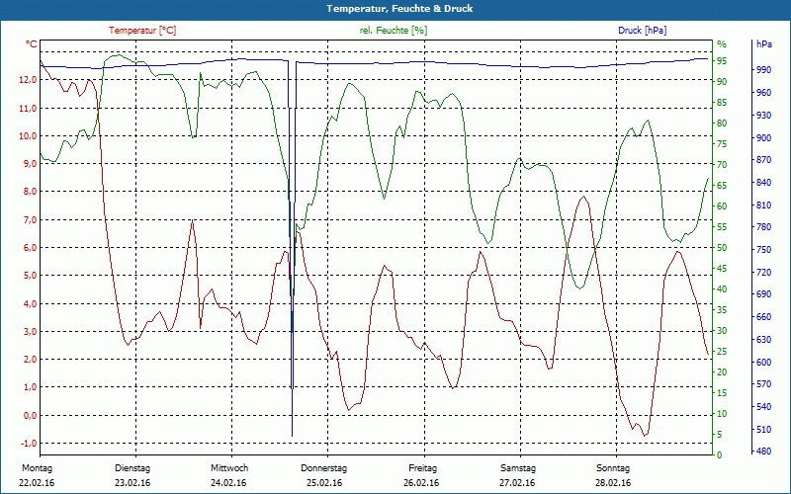Click the 50 humidity axis value
The image size is (791, 494).
(x=722, y=248)
